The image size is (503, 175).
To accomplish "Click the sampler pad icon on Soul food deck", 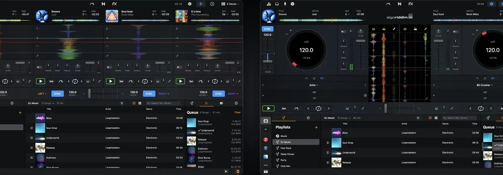I will pyautogui.click(x=158, y=81).
